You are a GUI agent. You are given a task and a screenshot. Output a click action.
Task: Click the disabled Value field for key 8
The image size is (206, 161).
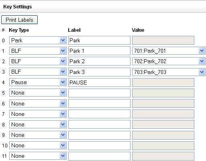coord(163,124)
